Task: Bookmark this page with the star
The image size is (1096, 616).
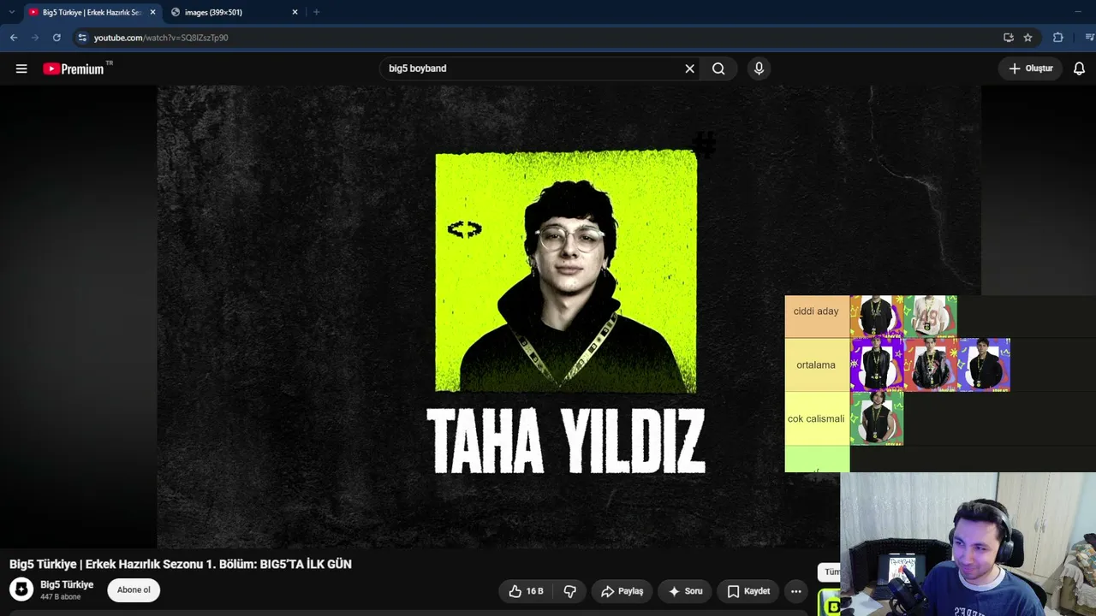Action: pos(1027,38)
